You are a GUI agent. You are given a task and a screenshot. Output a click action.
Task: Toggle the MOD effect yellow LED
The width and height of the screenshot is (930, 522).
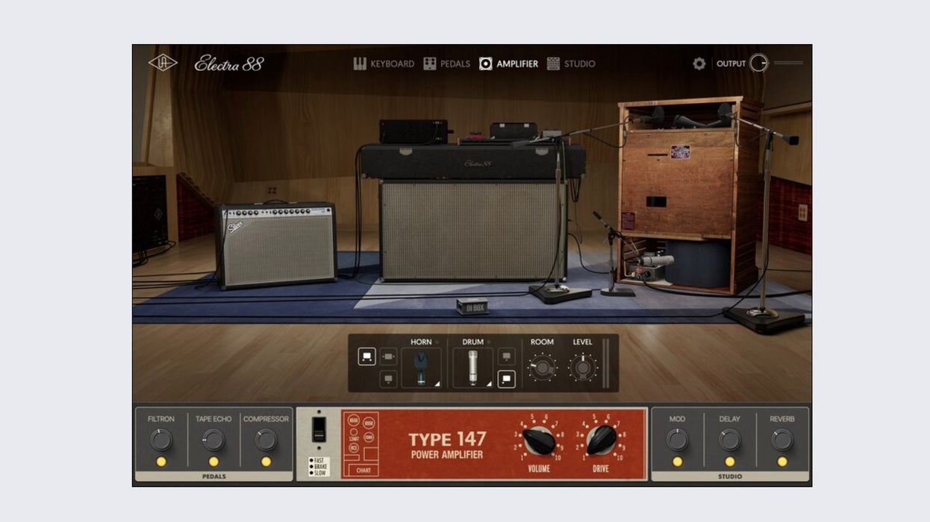677,462
